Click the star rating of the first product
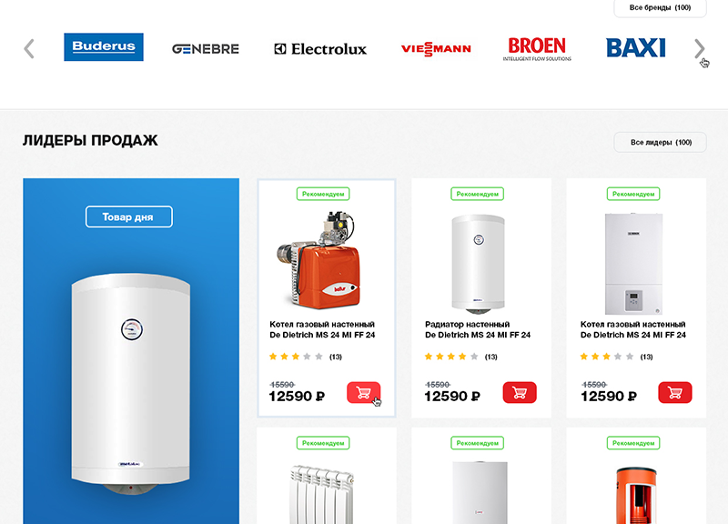Screen dimensions: 728x524 pos(296,357)
